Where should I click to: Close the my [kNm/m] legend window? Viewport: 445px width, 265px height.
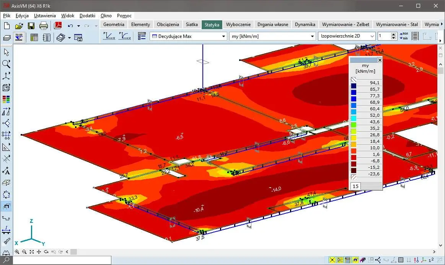(x=380, y=60)
